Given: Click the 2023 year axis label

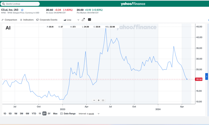Looking at the screenshot, I should point(62,109).
